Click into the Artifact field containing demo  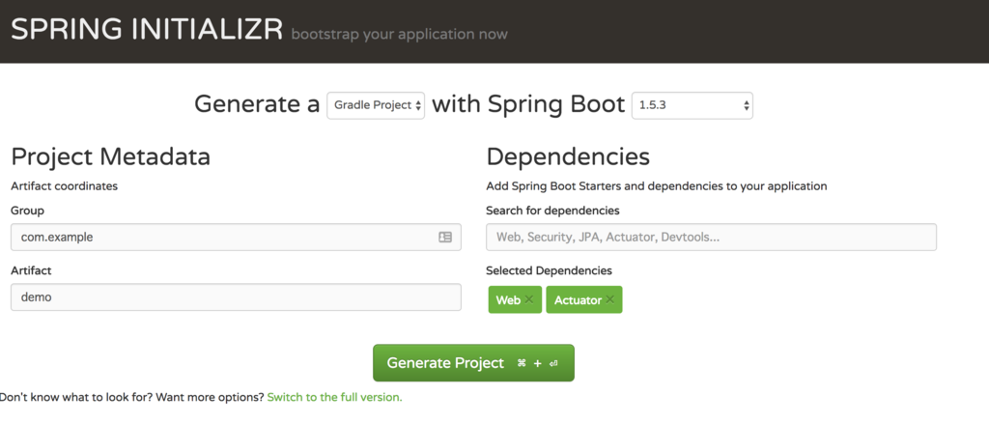pos(235,297)
